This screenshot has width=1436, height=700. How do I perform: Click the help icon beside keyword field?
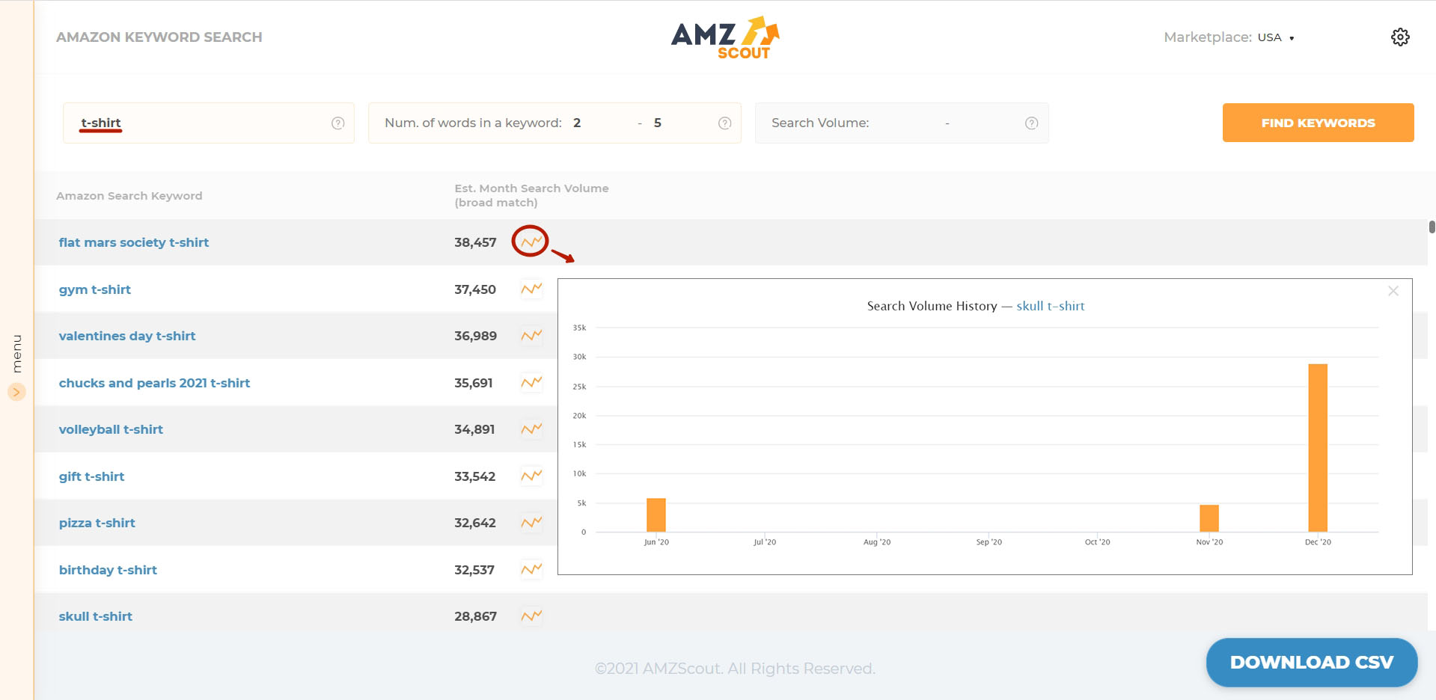click(337, 123)
